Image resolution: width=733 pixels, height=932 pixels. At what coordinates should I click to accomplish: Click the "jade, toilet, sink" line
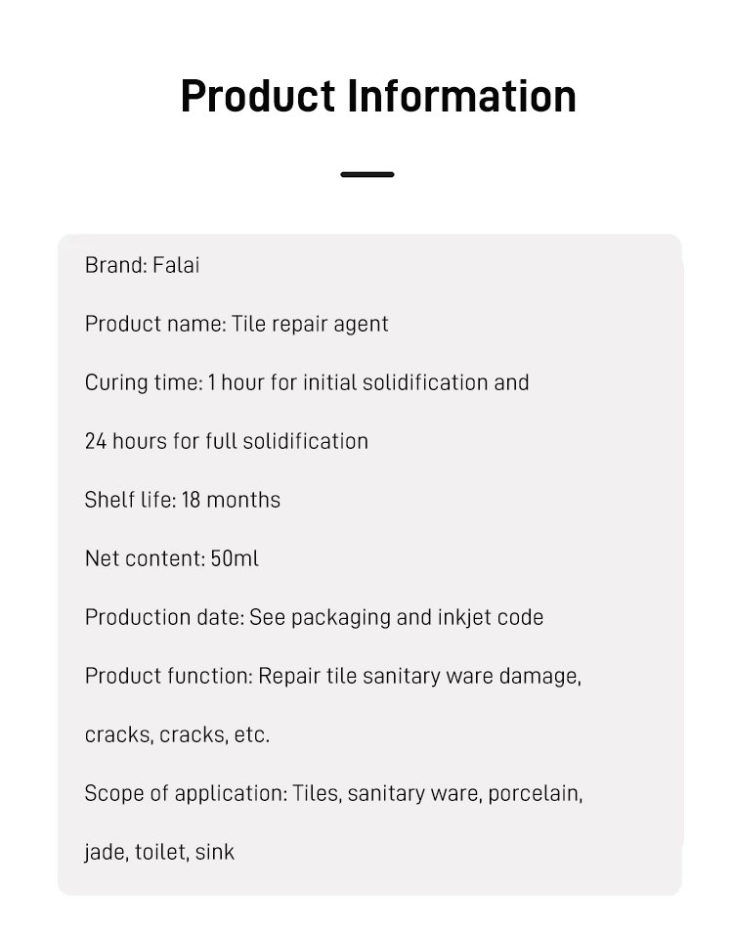[x=159, y=852]
